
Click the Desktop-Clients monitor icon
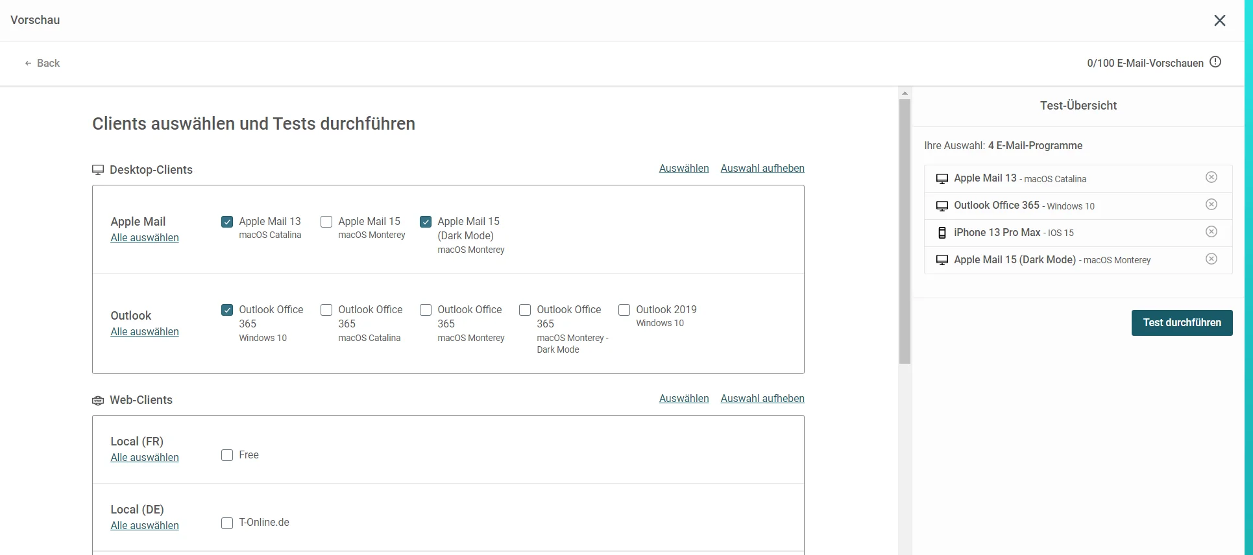click(x=98, y=170)
